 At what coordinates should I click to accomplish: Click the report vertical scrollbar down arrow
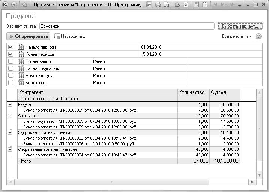[259, 175]
